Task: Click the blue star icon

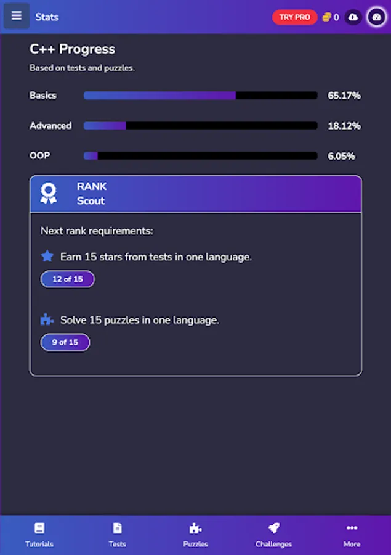Action: pos(47,256)
